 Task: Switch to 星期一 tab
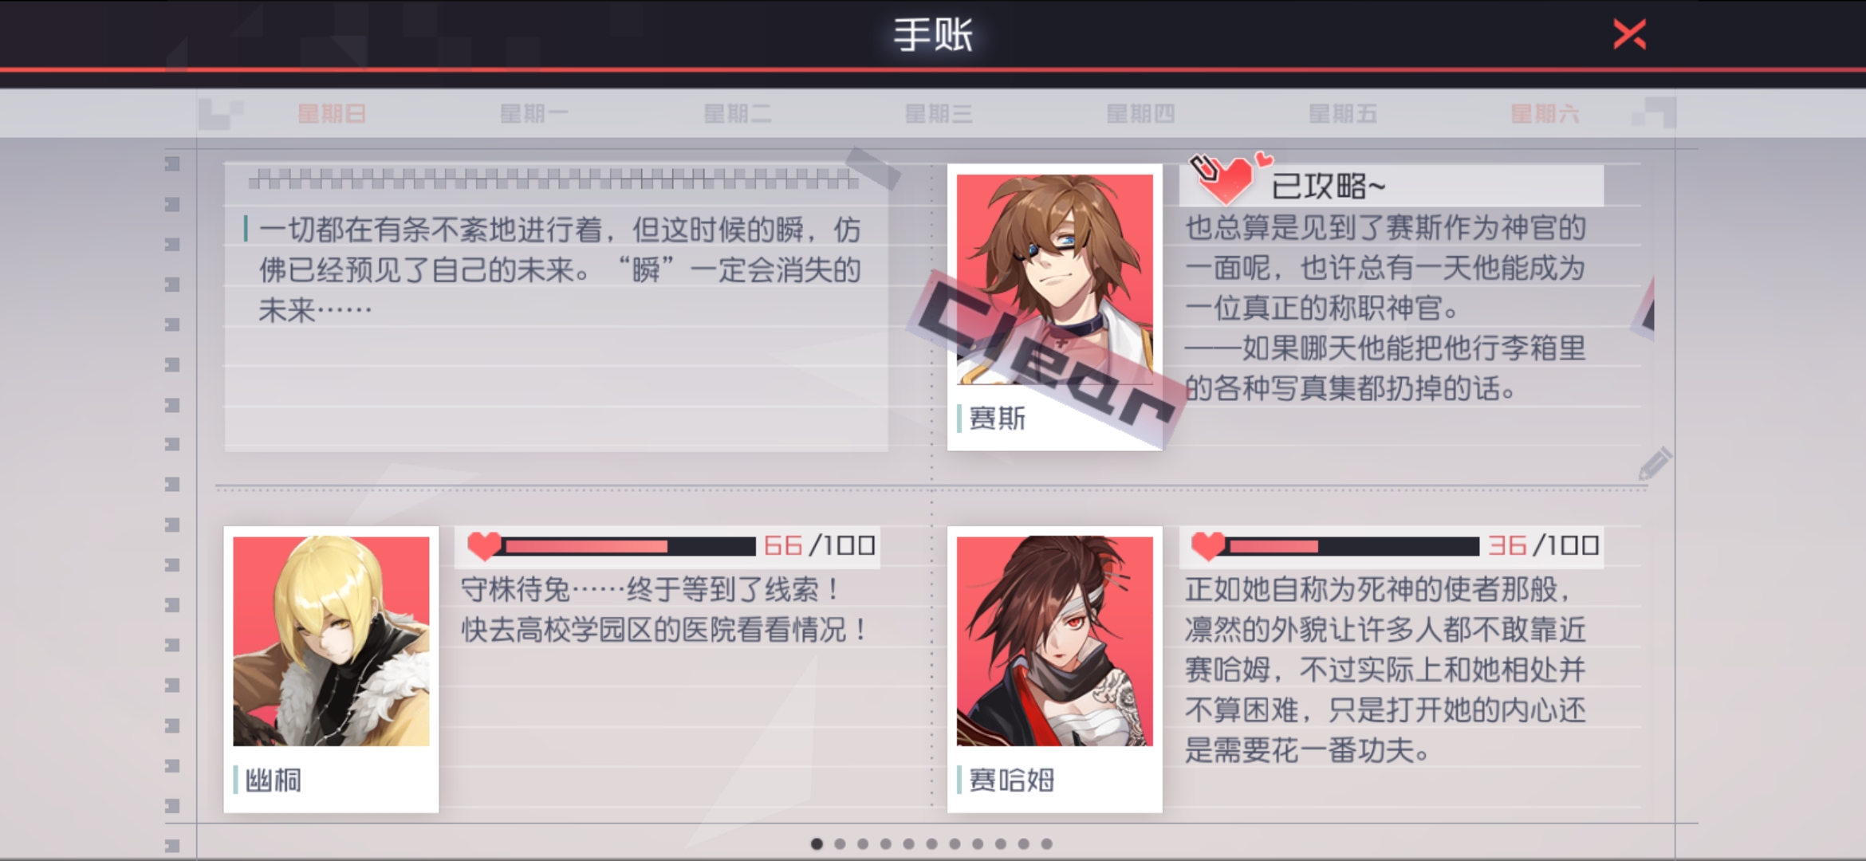pyautogui.click(x=533, y=113)
